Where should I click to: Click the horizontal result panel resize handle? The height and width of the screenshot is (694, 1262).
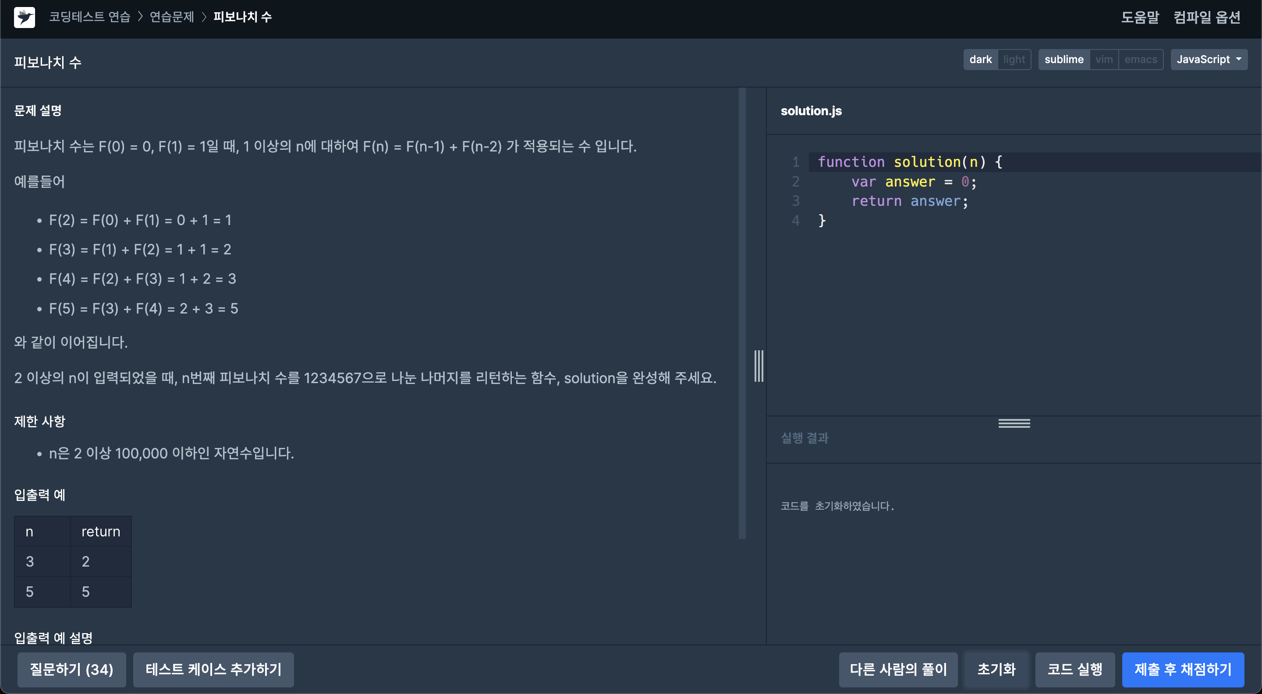pyautogui.click(x=1014, y=423)
